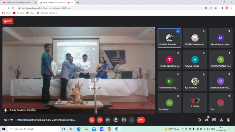This screenshot has width=235, height=132.
Task: Open meeting details info icon
Action: 199,120
